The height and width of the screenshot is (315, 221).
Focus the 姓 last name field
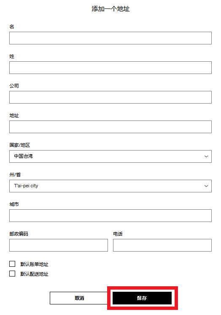pyautogui.click(x=110, y=68)
